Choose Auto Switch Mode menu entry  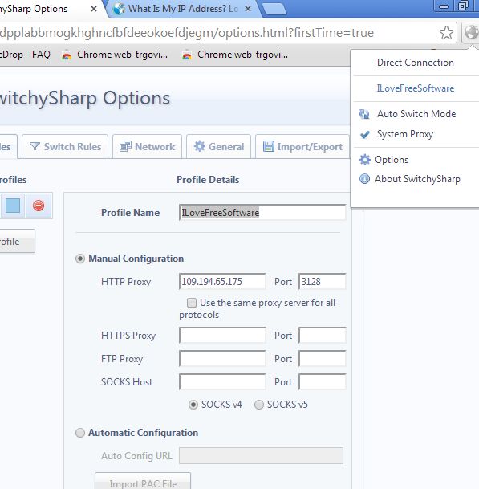tap(416, 114)
